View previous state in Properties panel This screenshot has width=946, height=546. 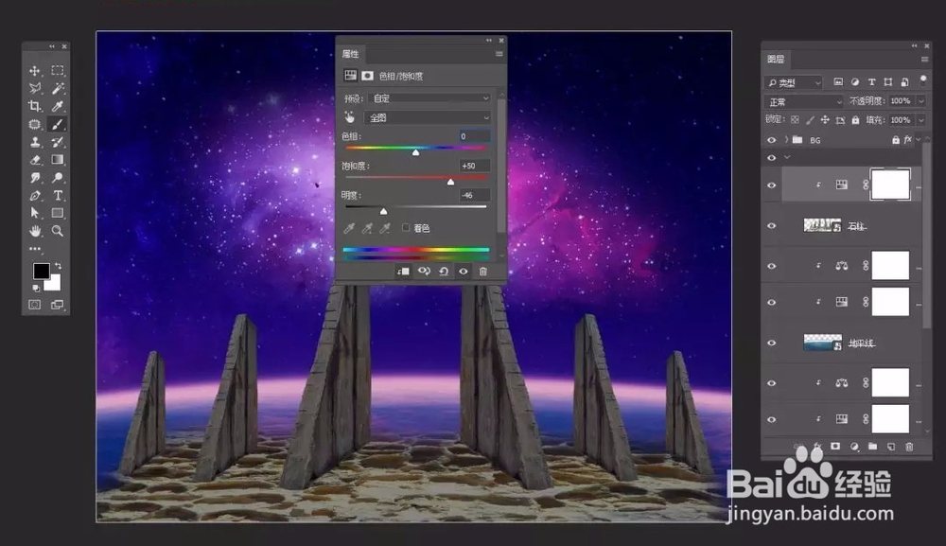click(x=424, y=272)
